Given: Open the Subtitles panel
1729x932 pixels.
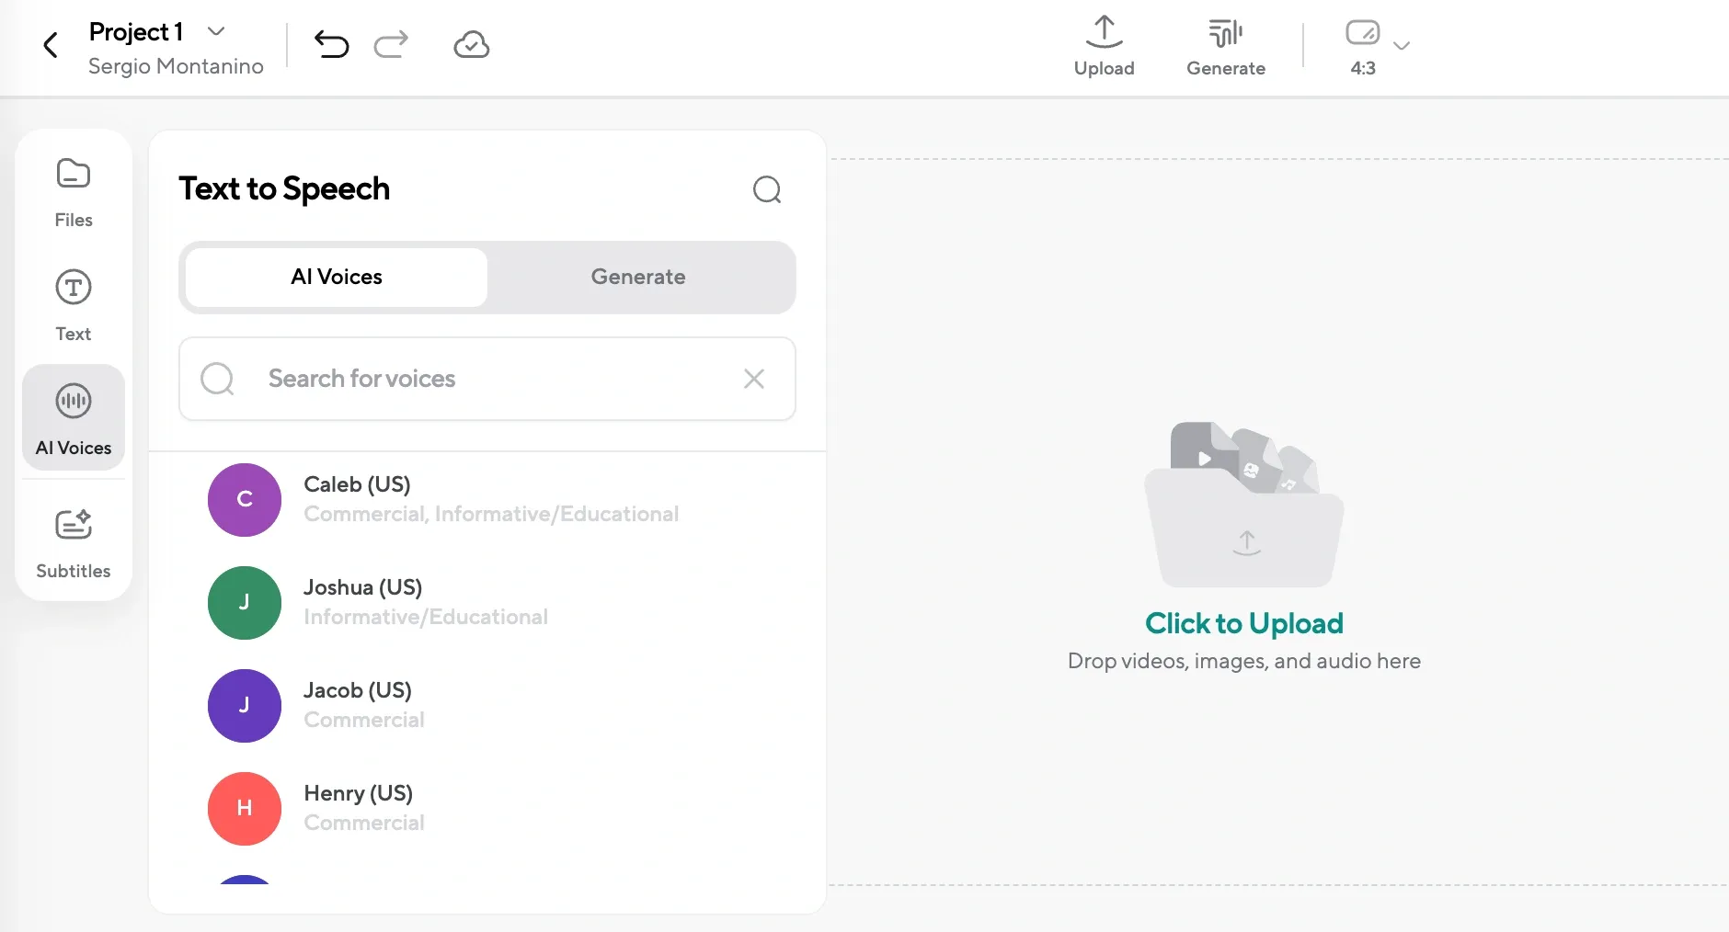Looking at the screenshot, I should [74, 542].
